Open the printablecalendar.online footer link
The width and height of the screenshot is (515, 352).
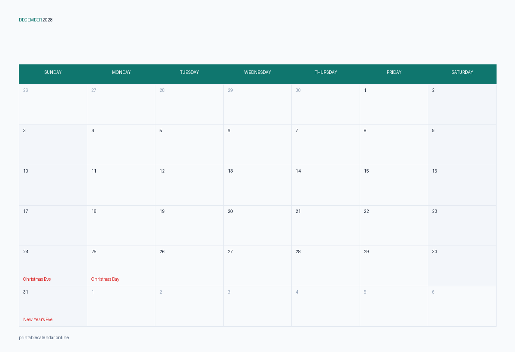(x=44, y=337)
